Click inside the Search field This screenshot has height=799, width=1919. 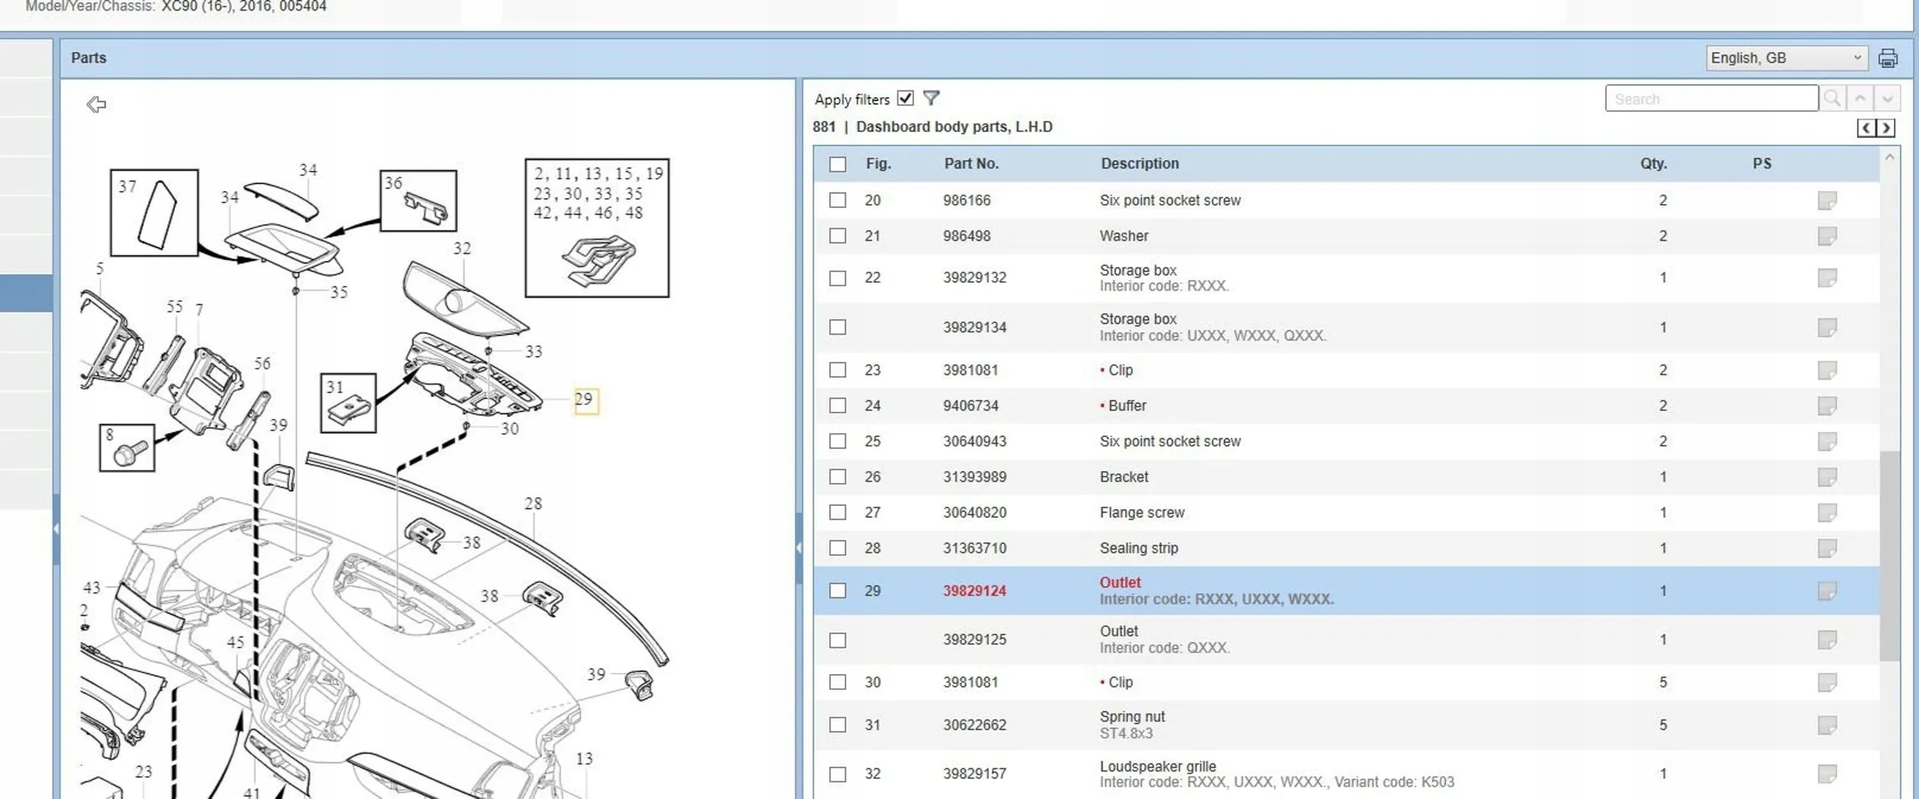pos(1711,99)
